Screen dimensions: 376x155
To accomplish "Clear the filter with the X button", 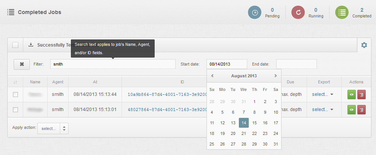I will 22,64.
